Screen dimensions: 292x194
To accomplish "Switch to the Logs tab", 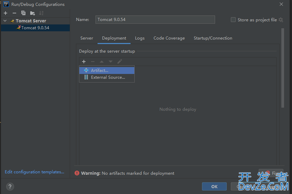I will 140,38.
